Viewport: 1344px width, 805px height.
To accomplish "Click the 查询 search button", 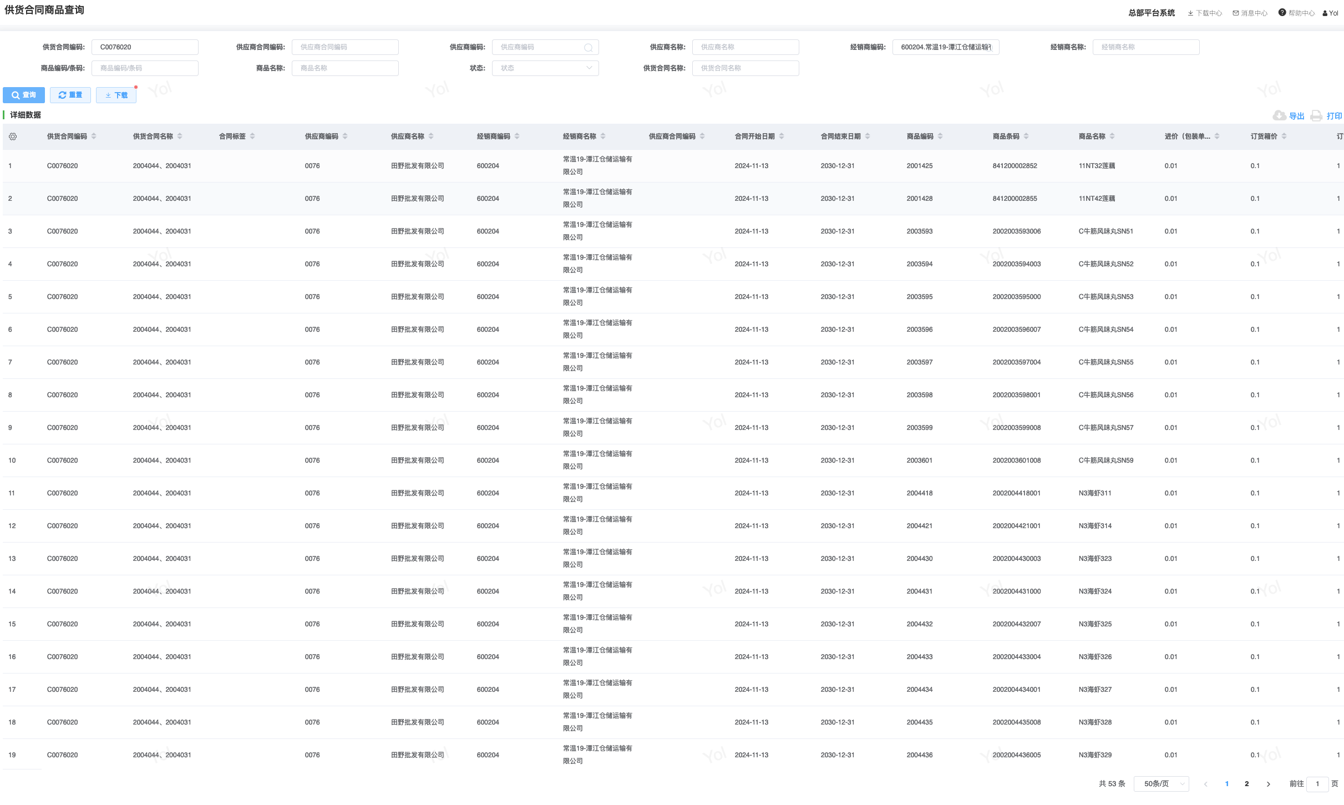I will (x=24, y=95).
